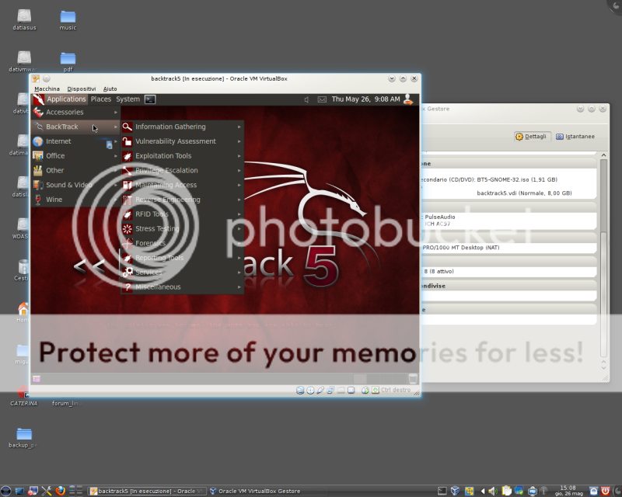
Task: Click the Thu May 26 clock in BackTrack panel
Action: point(365,99)
